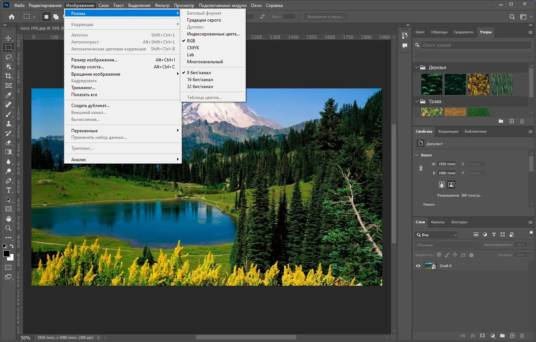This screenshot has height=342, width=536.
Task: Open the Вид layer filter dropdown
Action: (436, 235)
